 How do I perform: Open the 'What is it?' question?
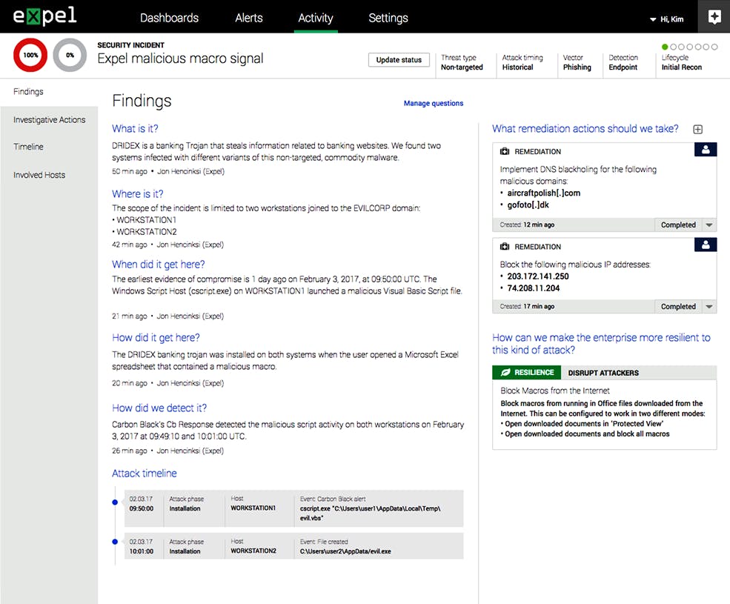pos(135,128)
